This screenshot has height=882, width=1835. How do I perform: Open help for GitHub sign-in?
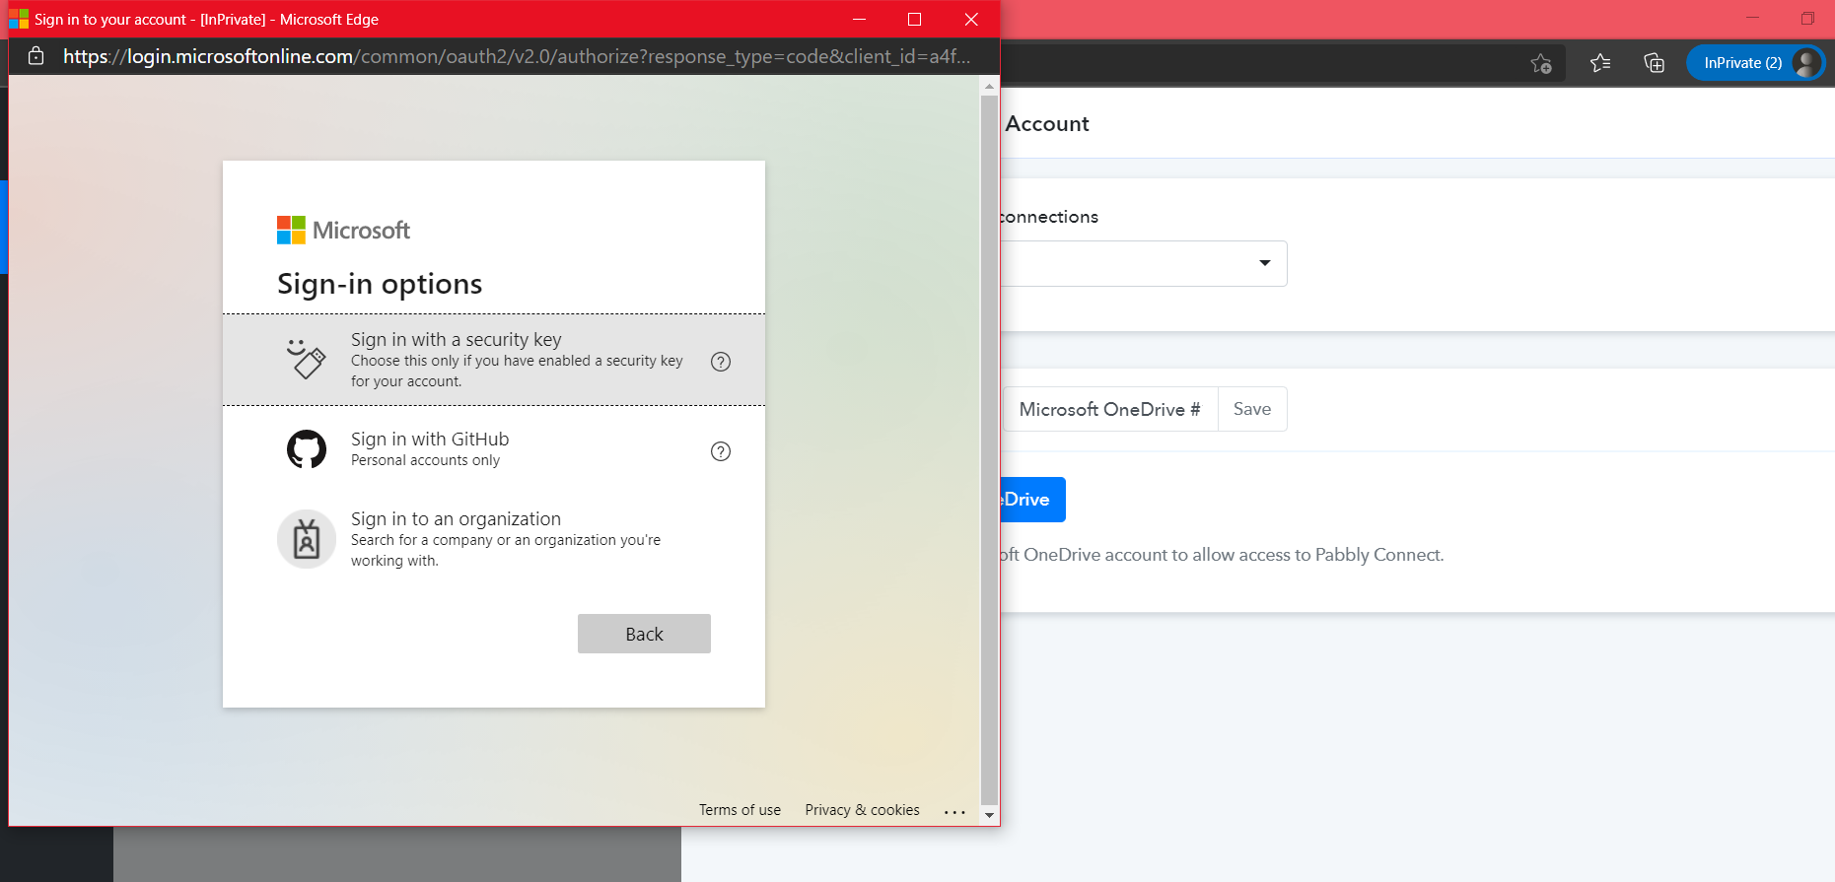click(x=721, y=451)
